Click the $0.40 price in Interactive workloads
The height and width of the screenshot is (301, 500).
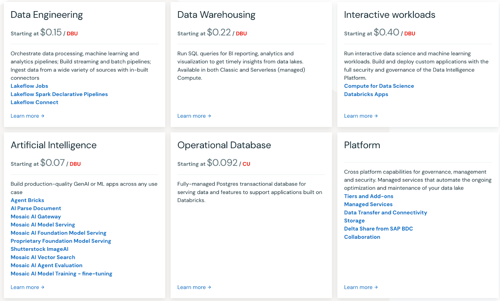387,32
